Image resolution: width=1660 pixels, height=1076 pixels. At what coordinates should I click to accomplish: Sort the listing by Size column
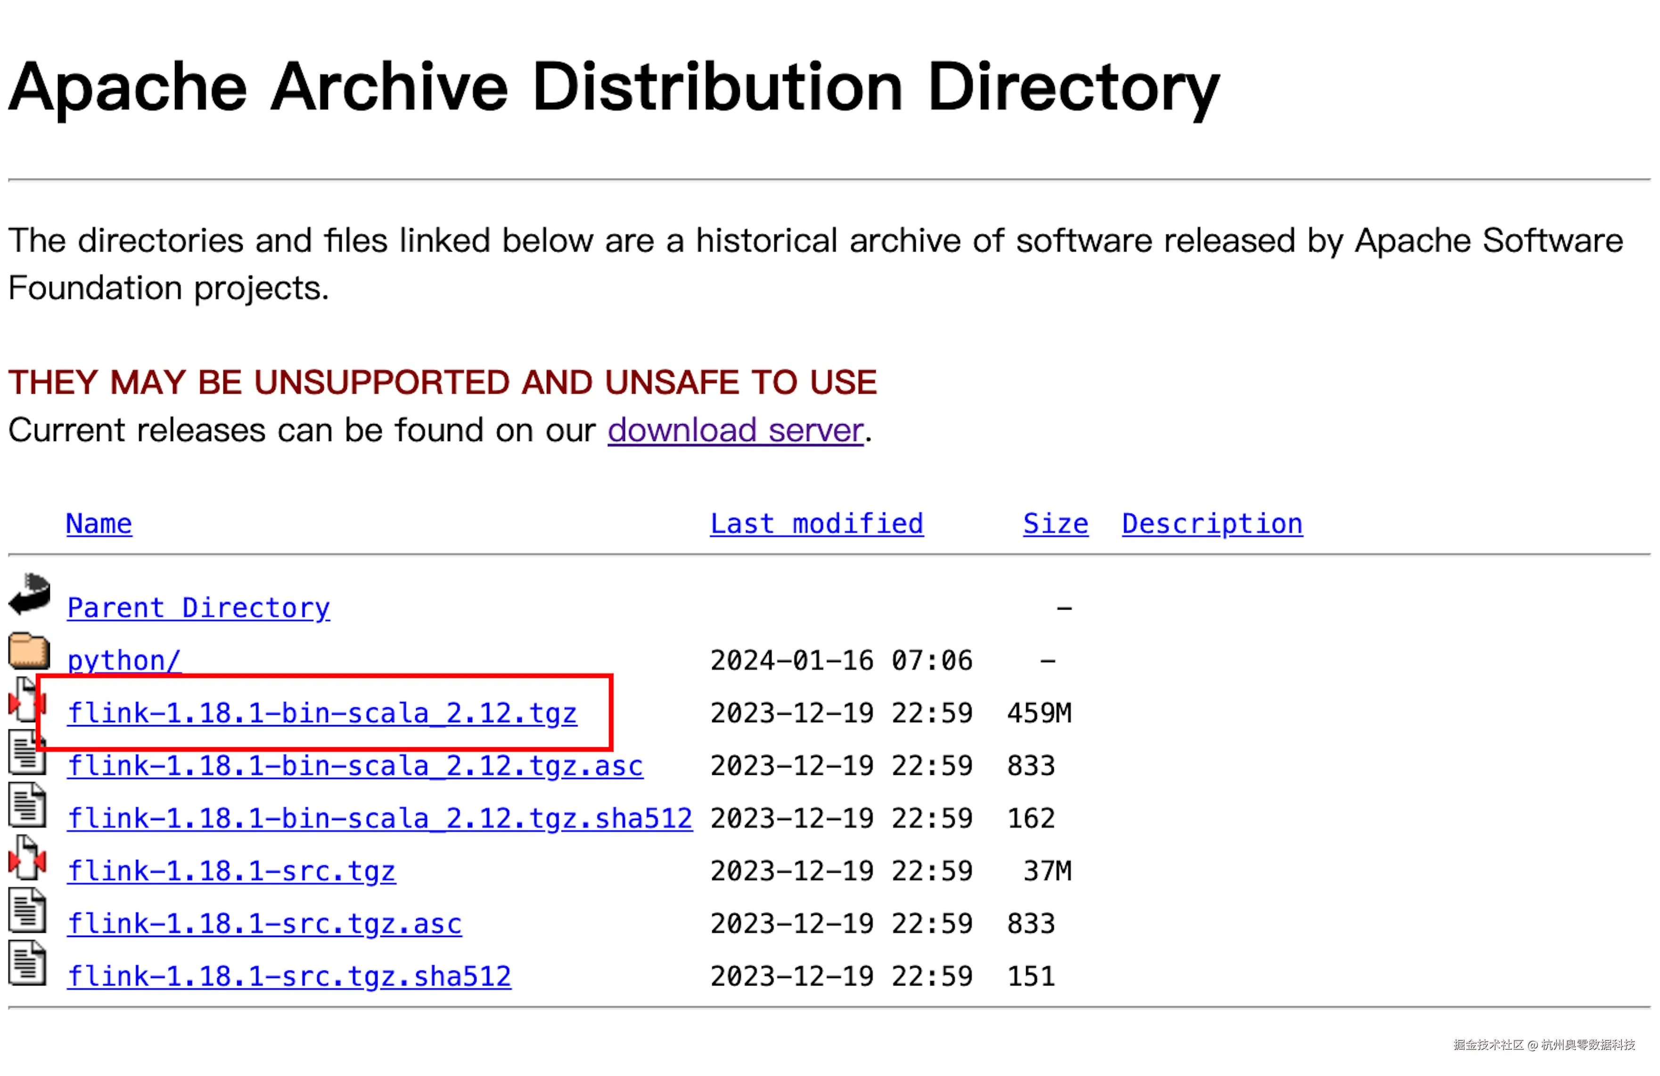coord(1055,524)
